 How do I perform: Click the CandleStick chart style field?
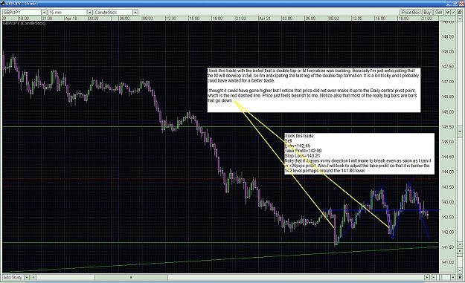point(113,13)
